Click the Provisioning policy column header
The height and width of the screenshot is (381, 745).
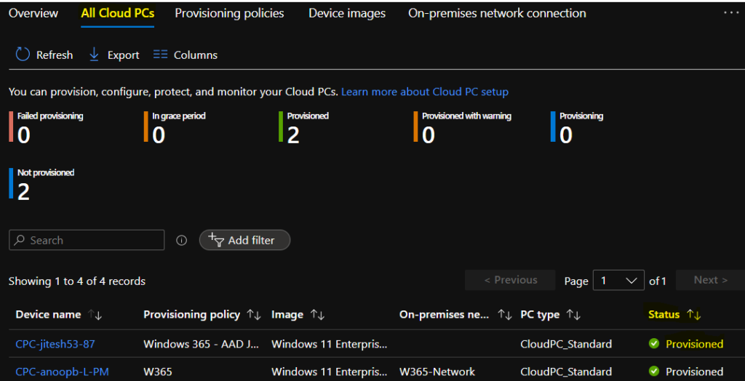(x=191, y=315)
